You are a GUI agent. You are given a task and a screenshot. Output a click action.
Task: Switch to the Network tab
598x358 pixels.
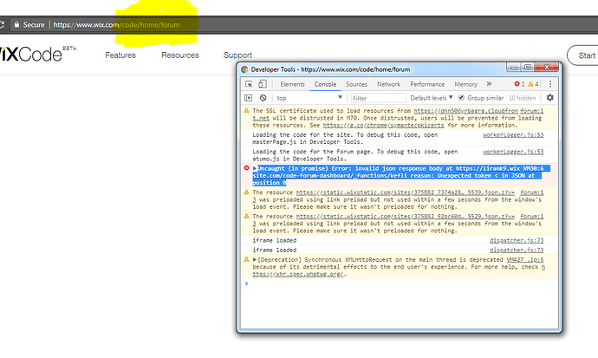click(x=388, y=84)
